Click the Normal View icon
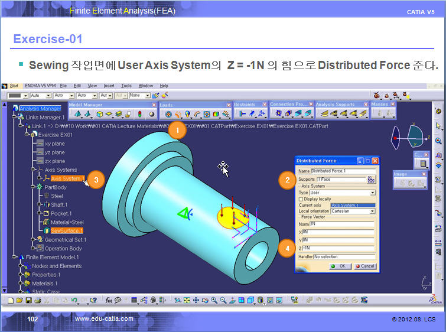 point(232,300)
